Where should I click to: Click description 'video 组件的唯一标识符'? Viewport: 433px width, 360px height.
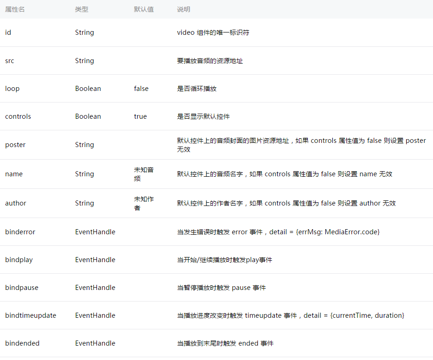213,32
